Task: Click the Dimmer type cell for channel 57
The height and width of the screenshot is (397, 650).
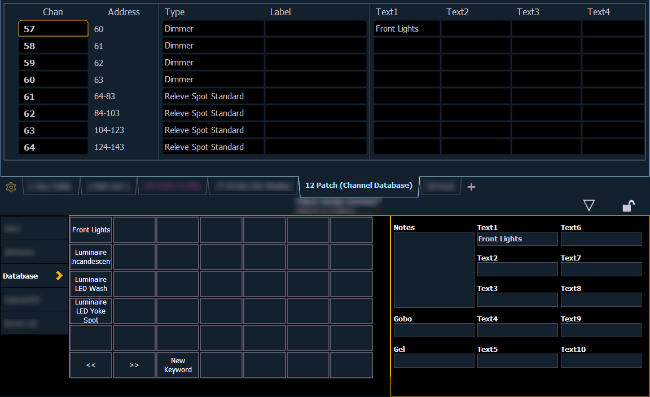Action: pyautogui.click(x=213, y=29)
